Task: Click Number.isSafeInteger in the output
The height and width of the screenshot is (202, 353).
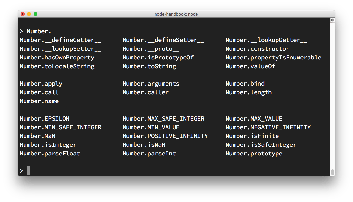Action: [261, 144]
